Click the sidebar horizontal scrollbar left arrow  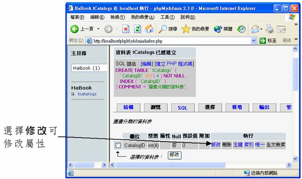tap(71, 165)
